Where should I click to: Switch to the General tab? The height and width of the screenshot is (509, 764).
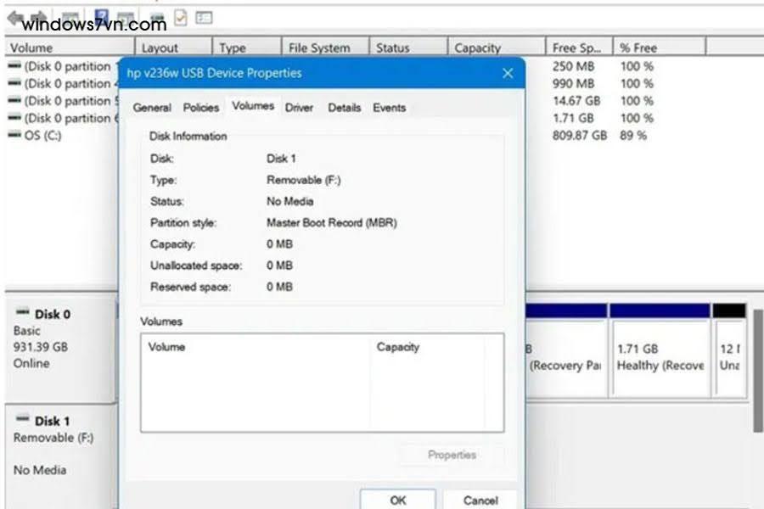[x=152, y=108]
